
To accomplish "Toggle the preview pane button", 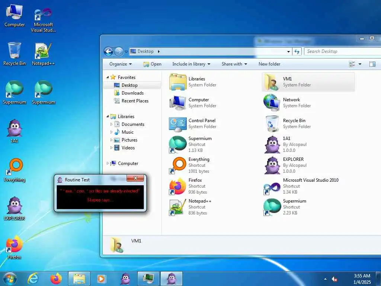I will click(x=372, y=64).
